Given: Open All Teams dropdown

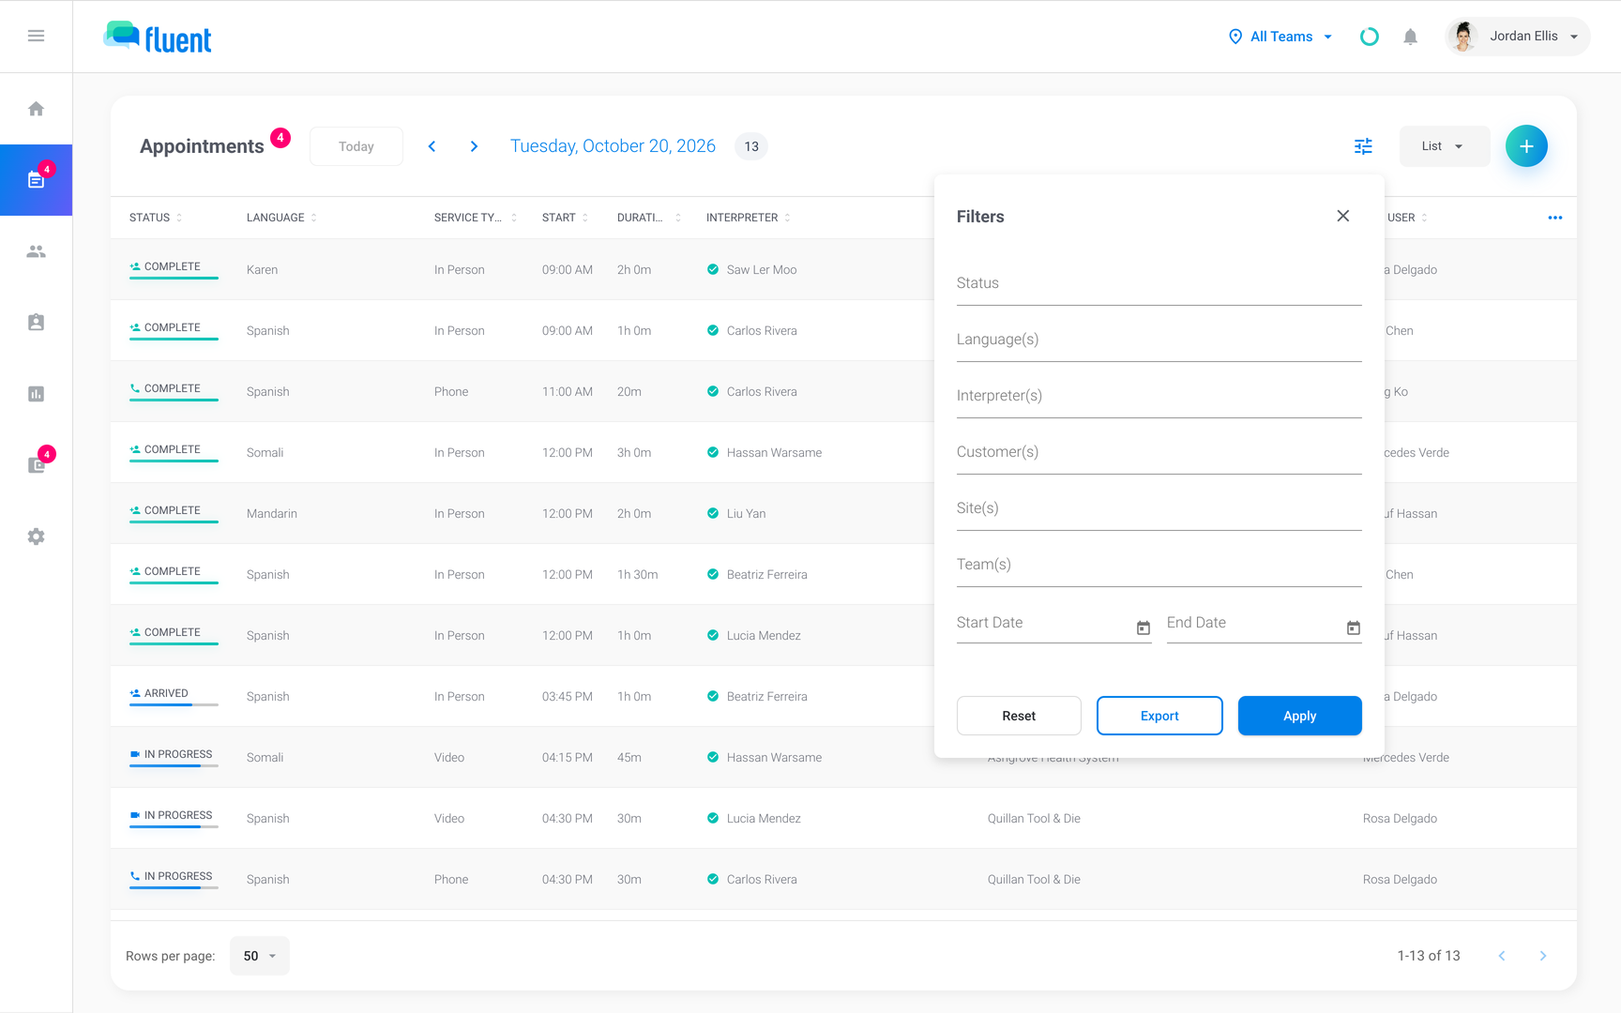Looking at the screenshot, I should point(1280,37).
